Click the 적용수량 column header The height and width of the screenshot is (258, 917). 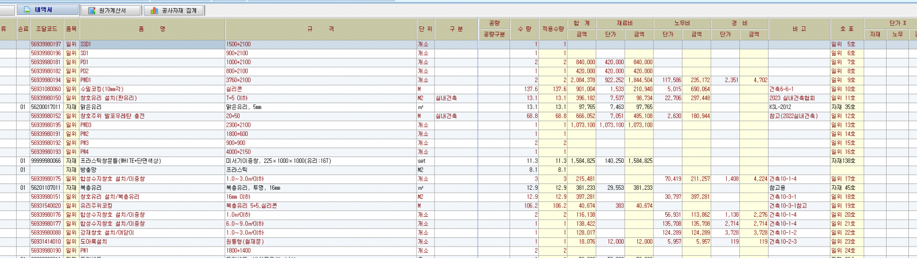coord(553,29)
